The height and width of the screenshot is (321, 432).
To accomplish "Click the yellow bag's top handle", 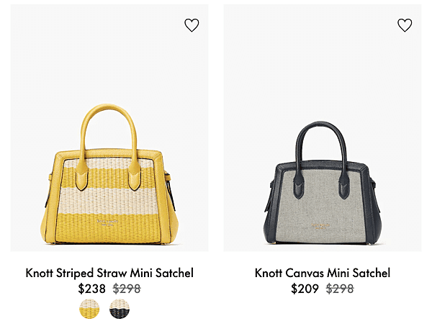I will coord(108,110).
